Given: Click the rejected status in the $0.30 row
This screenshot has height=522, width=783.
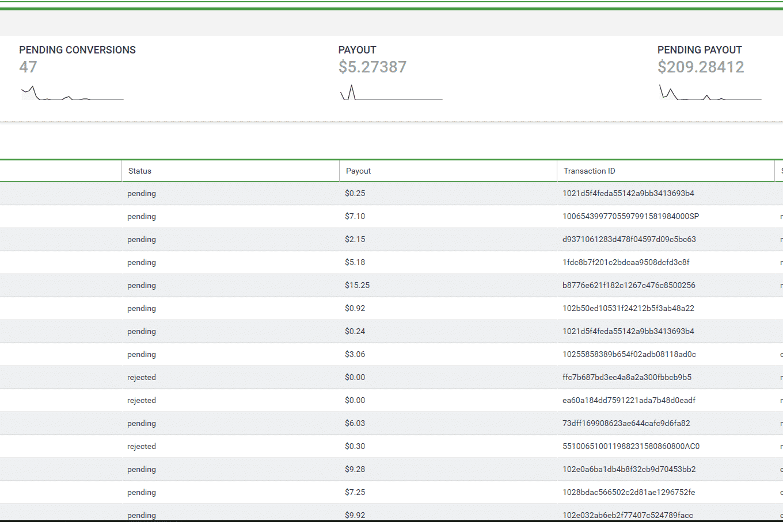Looking at the screenshot, I should click(x=142, y=446).
